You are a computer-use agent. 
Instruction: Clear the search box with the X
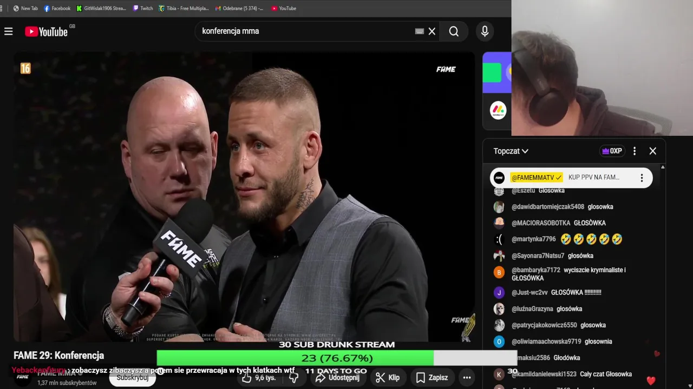tap(432, 31)
